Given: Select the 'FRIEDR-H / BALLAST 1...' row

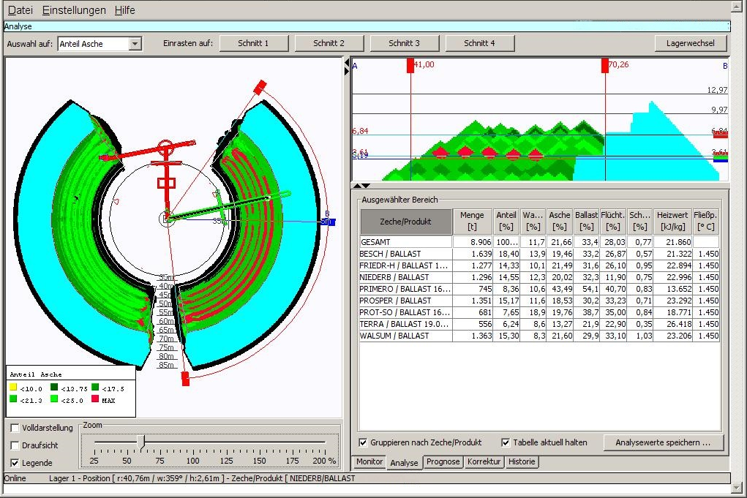Looking at the screenshot, I should pyautogui.click(x=539, y=265).
